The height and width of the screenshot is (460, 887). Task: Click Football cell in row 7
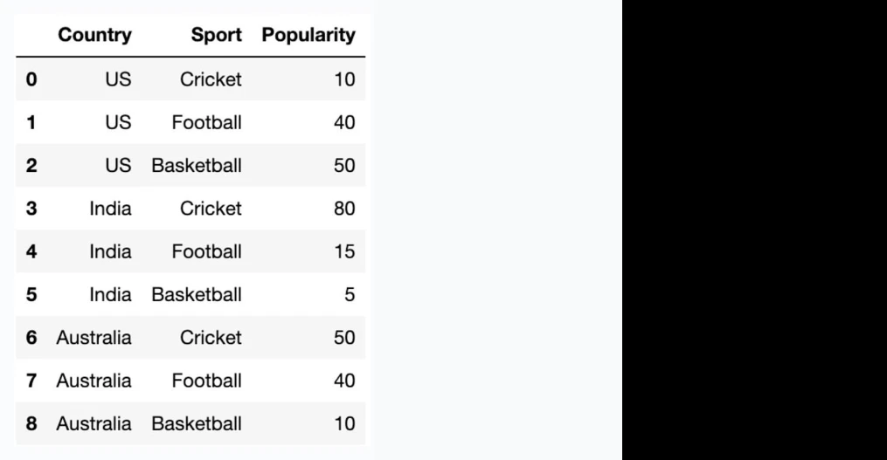pos(206,381)
